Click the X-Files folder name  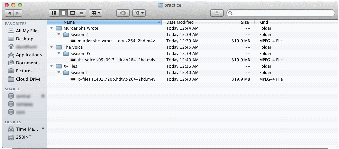click(x=70, y=66)
